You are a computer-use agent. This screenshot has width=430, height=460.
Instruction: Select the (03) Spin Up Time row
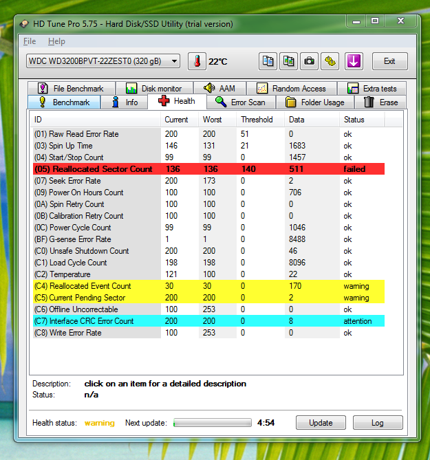pyautogui.click(x=208, y=146)
